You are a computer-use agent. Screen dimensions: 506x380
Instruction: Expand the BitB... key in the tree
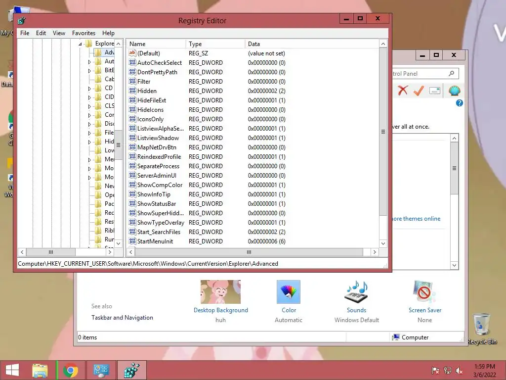tap(89, 70)
